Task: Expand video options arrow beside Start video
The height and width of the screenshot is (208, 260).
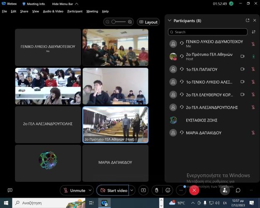Action: 132,190
